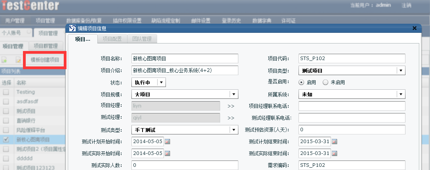This screenshot has width=430, height=170.
Task: Close the 编辑项目信息 dialog
Action: [x=415, y=28]
